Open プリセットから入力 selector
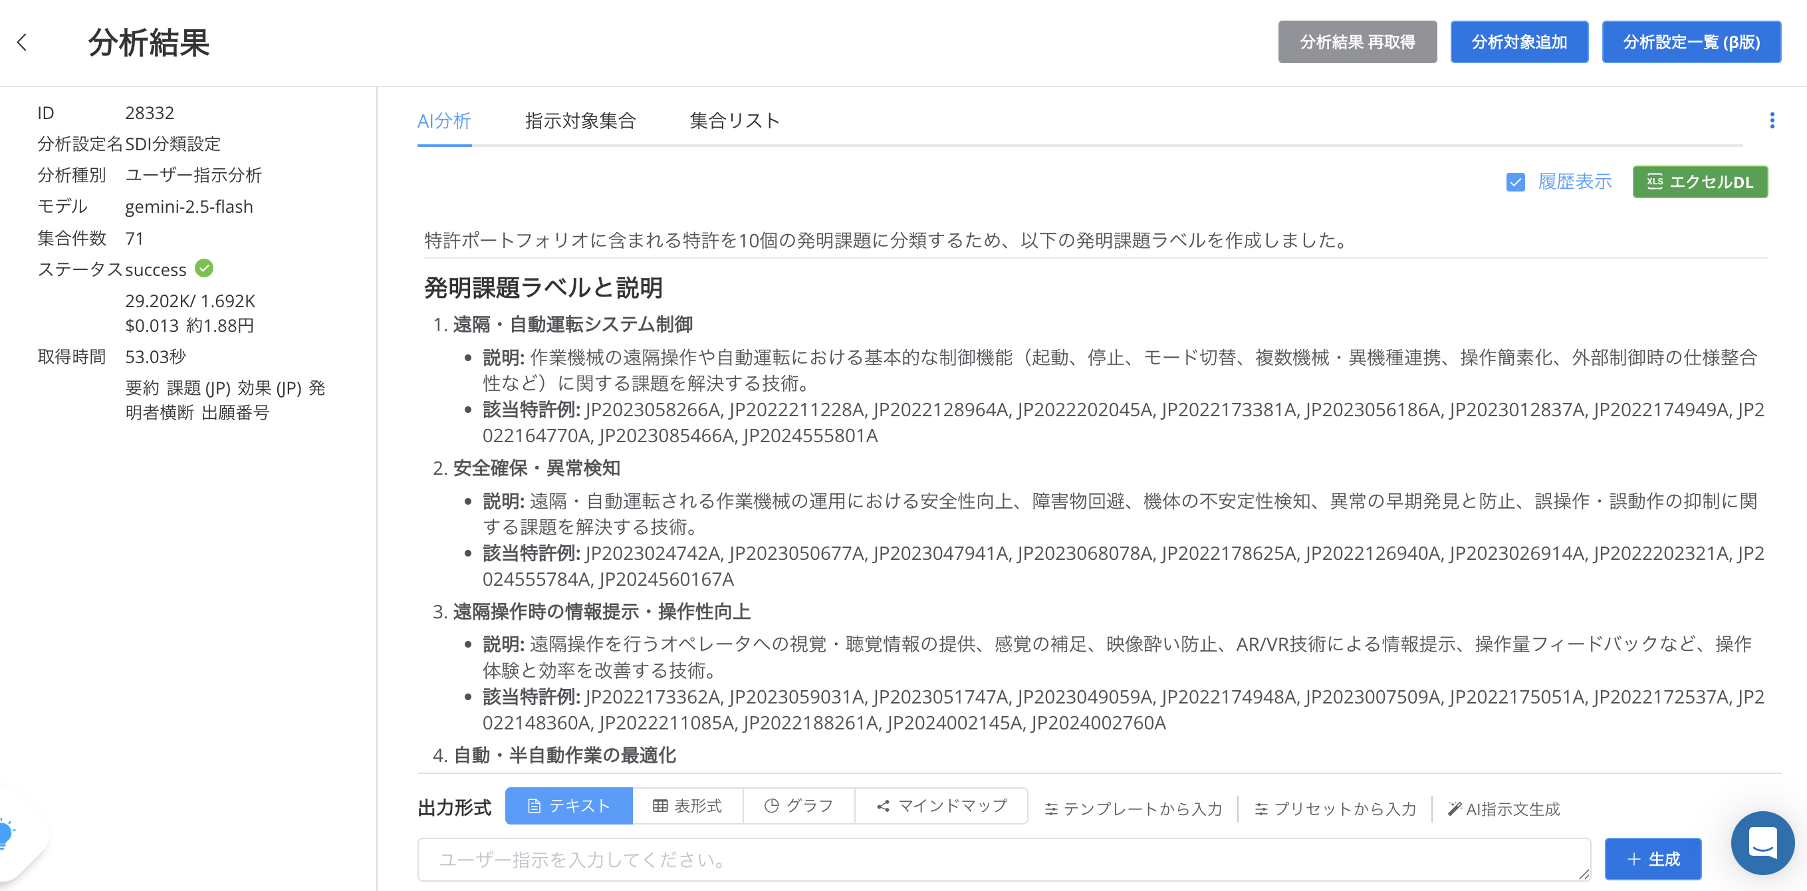The image size is (1807, 891). 1335,809
